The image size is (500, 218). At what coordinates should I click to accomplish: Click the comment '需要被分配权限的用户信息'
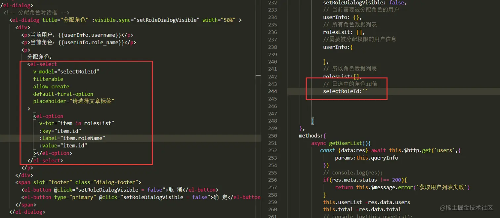[359, 39]
